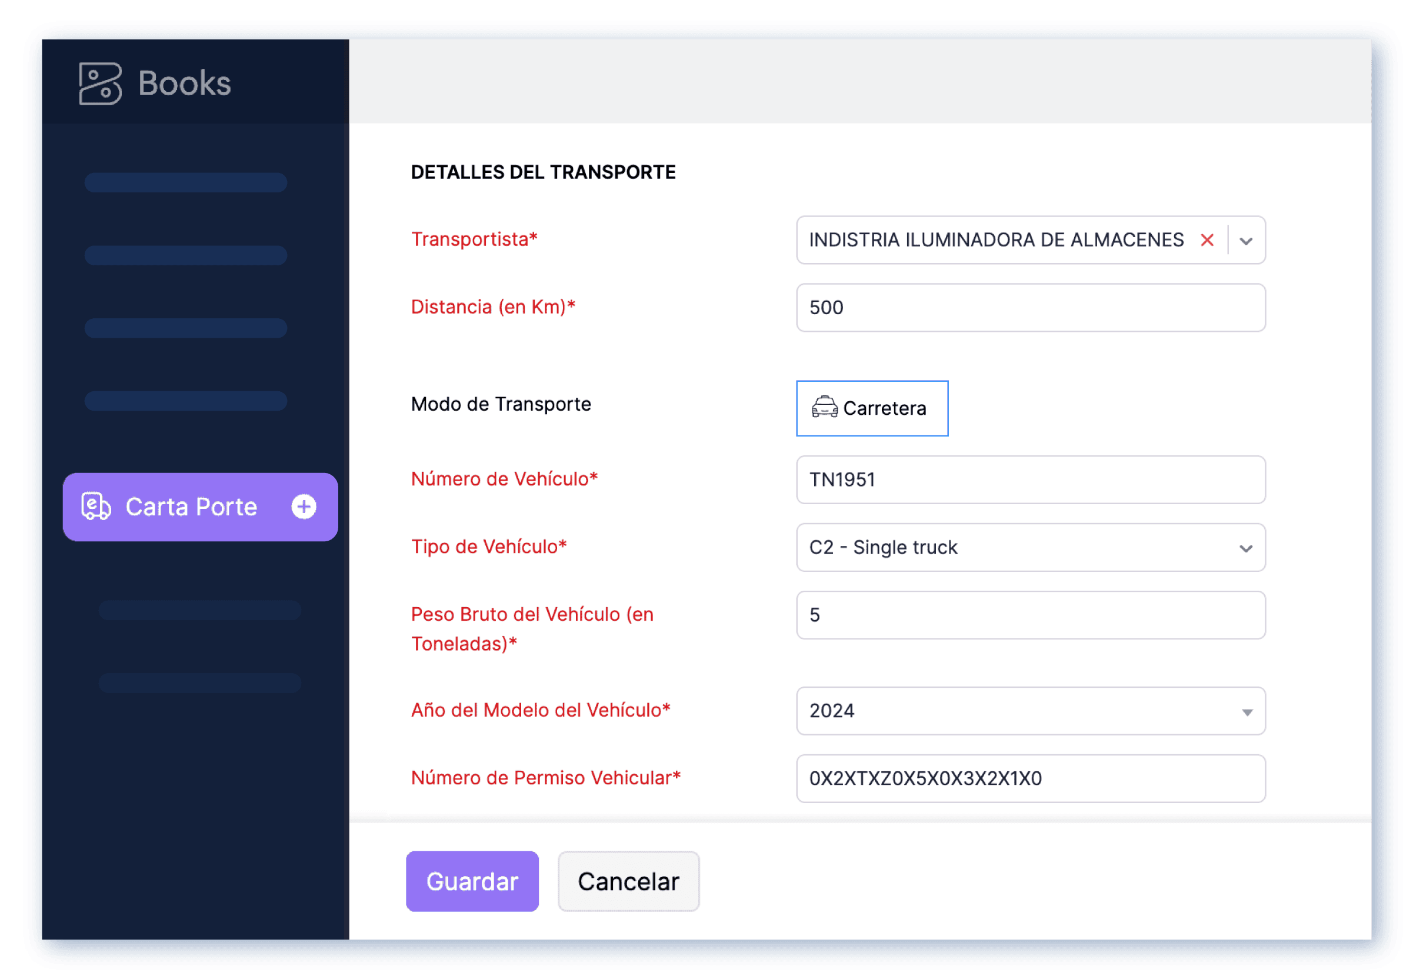The height and width of the screenshot is (979, 1413).
Task: Click the chevron on Tipo de Vehículo field
Action: click(x=1246, y=548)
